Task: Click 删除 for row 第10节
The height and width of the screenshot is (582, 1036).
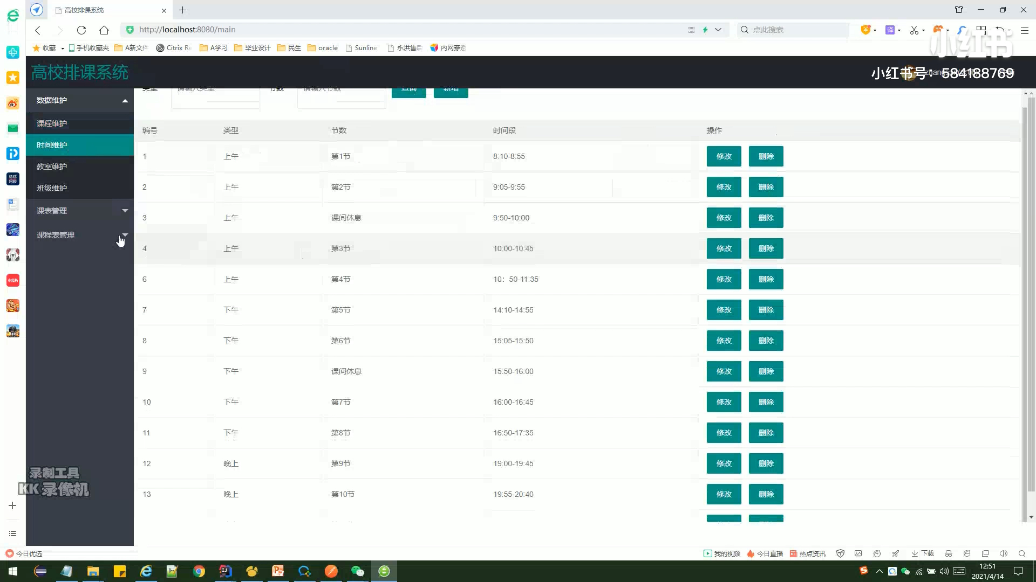Action: click(x=766, y=494)
